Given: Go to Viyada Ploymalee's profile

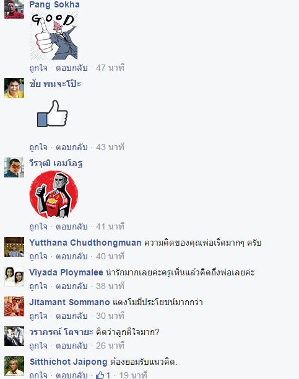Looking at the screenshot, I should point(66,272).
